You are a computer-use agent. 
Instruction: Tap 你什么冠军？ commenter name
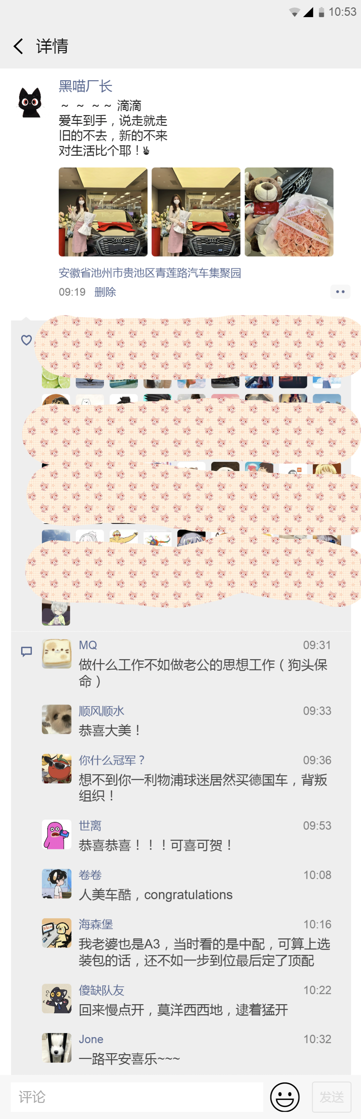pyautogui.click(x=112, y=760)
